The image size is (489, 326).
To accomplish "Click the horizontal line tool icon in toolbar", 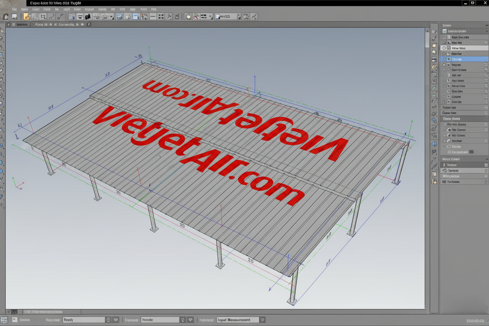I will tap(153, 16).
